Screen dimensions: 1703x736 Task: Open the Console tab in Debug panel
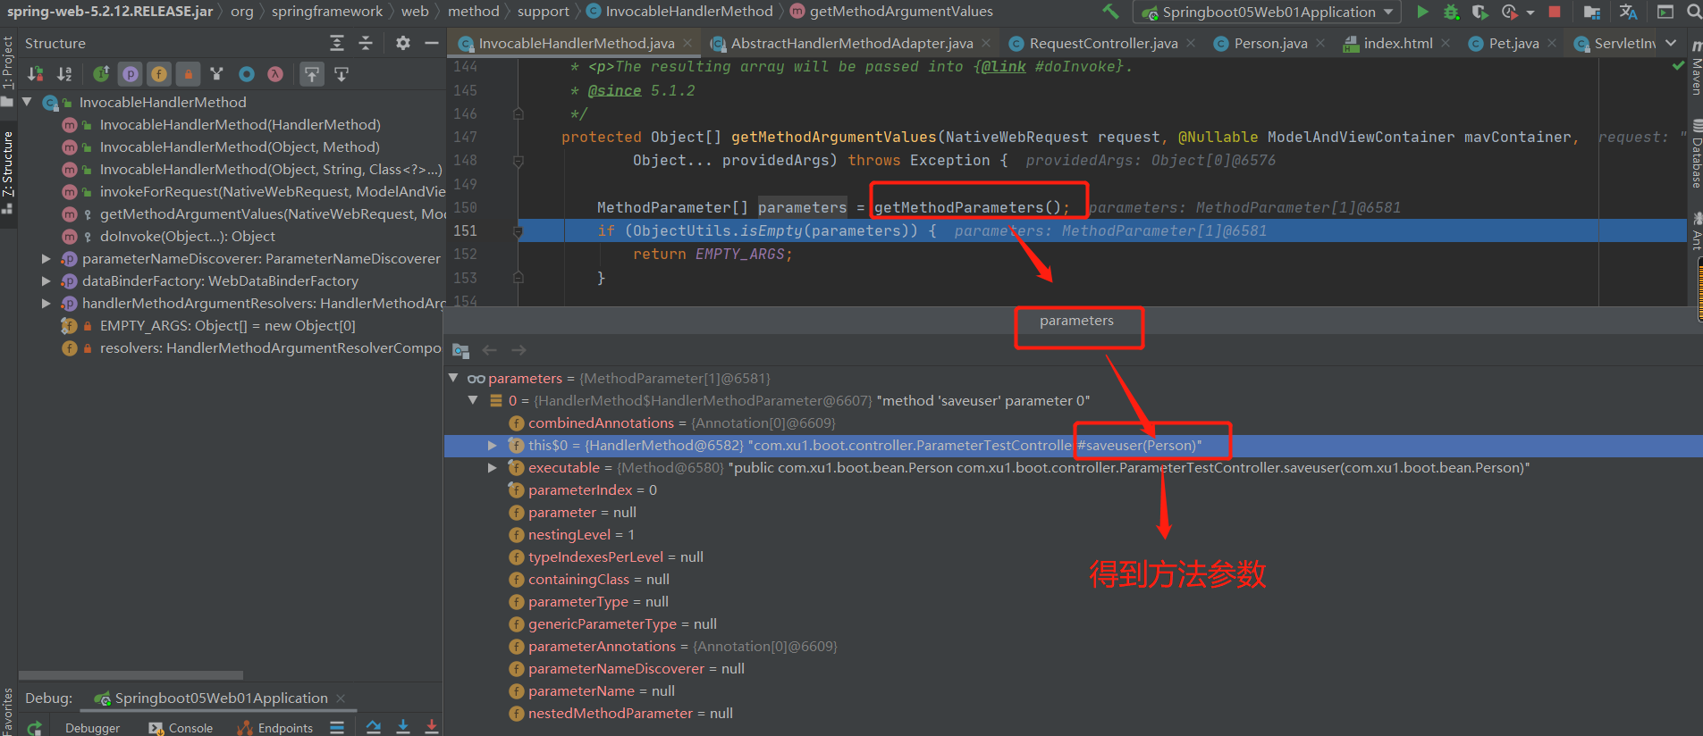181,728
